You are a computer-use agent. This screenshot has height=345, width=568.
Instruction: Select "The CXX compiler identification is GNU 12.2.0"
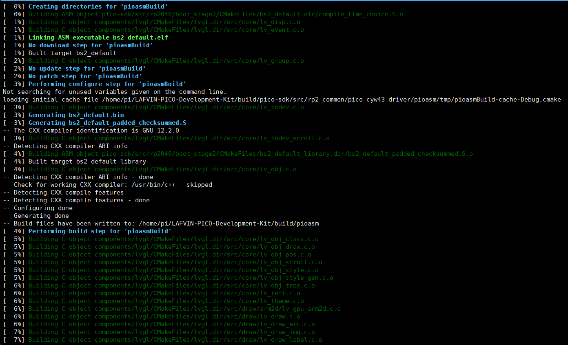96,130
